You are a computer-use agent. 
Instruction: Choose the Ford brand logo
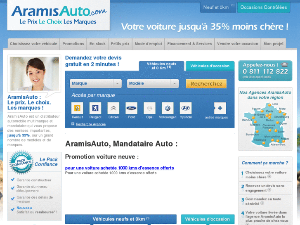[x=132, y=108]
